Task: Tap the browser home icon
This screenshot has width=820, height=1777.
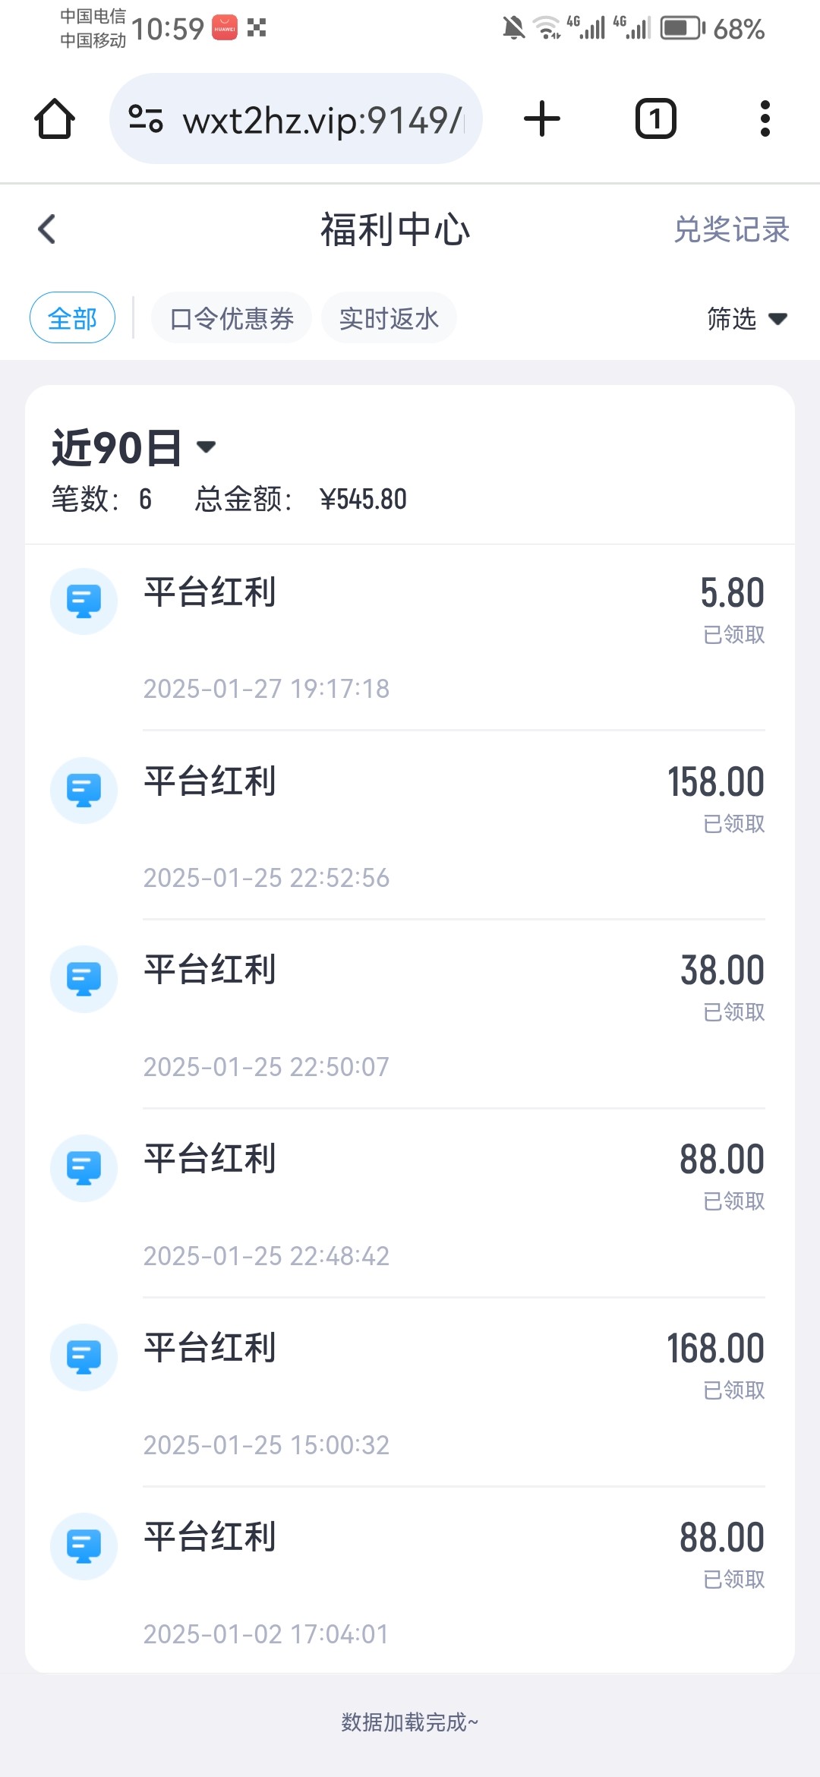Action: (55, 119)
